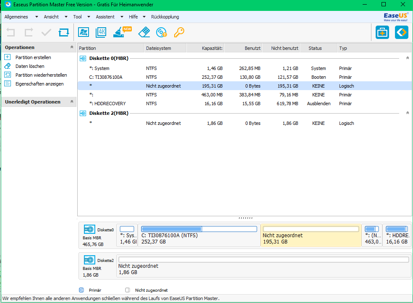
Task: Collapse the Diskette 0(MBR) group chevron
Action: pos(408,58)
